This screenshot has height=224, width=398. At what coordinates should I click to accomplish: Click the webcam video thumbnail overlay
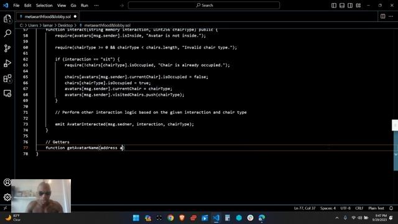click(41, 196)
